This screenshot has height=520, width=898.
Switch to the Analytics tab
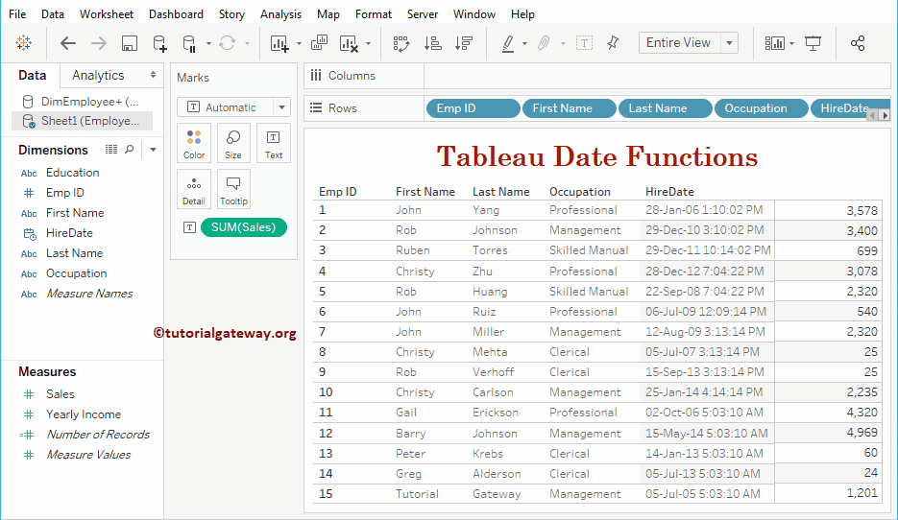click(x=98, y=75)
